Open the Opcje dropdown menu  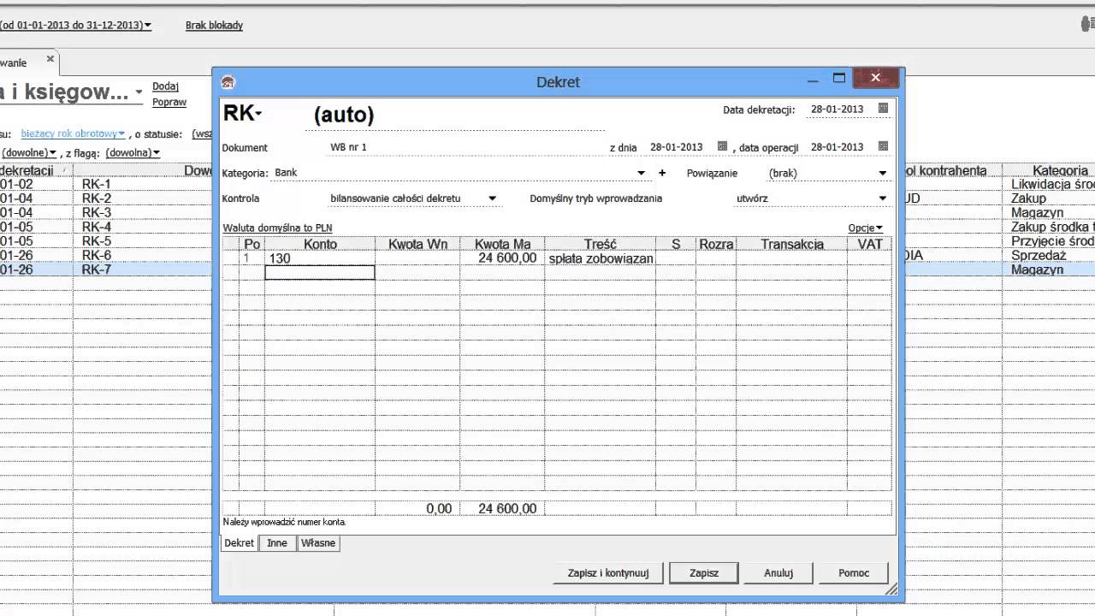pos(865,228)
